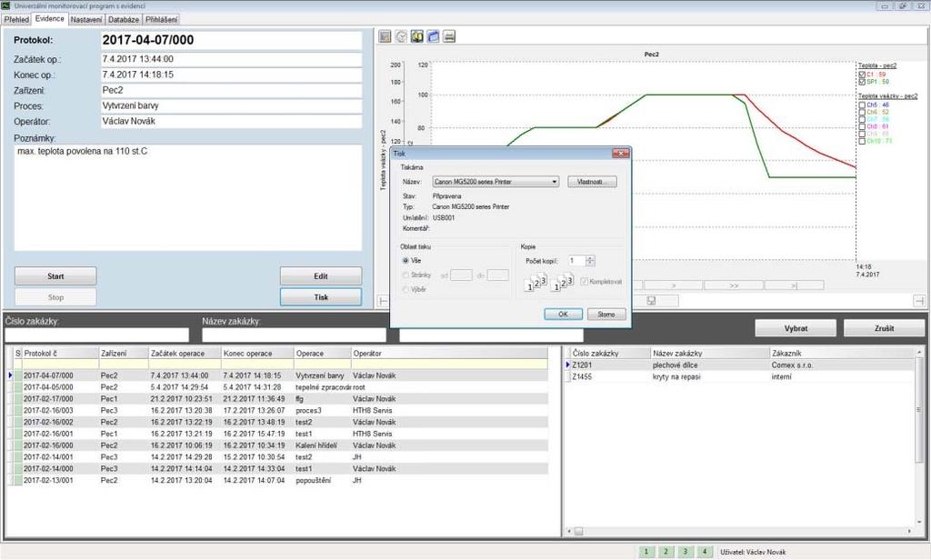Switch to the Přehled tab
The image size is (931, 560).
coord(16,20)
